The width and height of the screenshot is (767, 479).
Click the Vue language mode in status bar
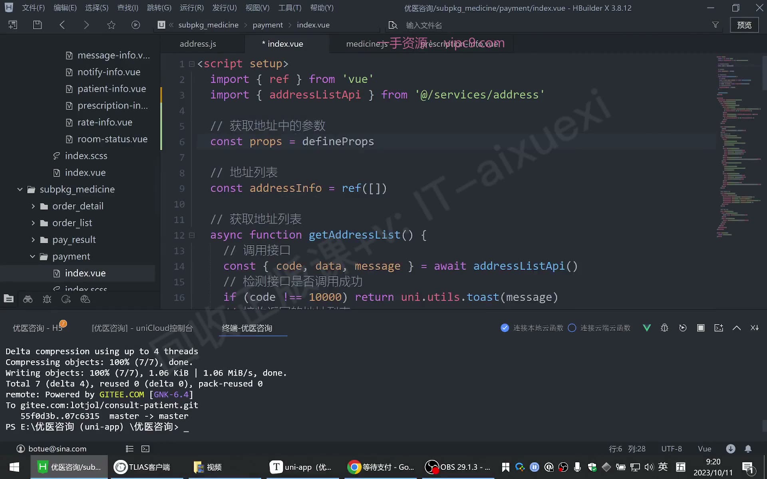(704, 449)
